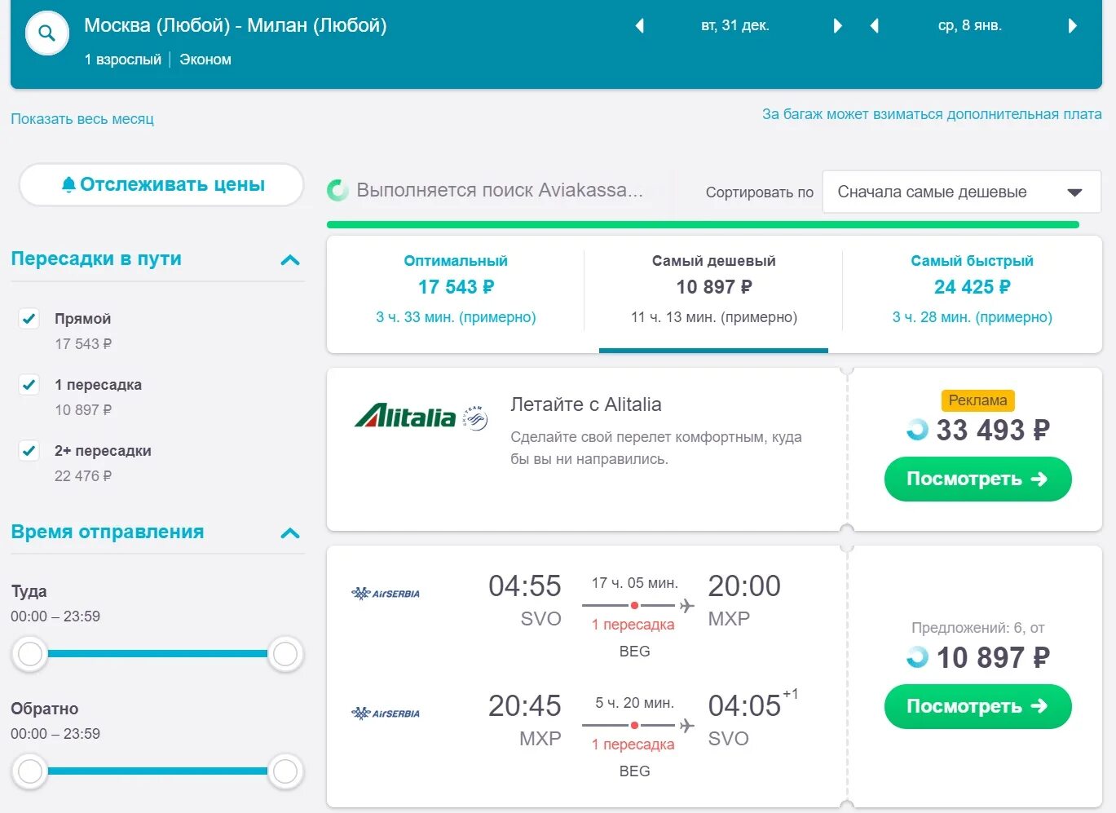Viewport: 1116px width, 813px height.
Task: Click left handle of Туда time slider
Action: coord(30,654)
